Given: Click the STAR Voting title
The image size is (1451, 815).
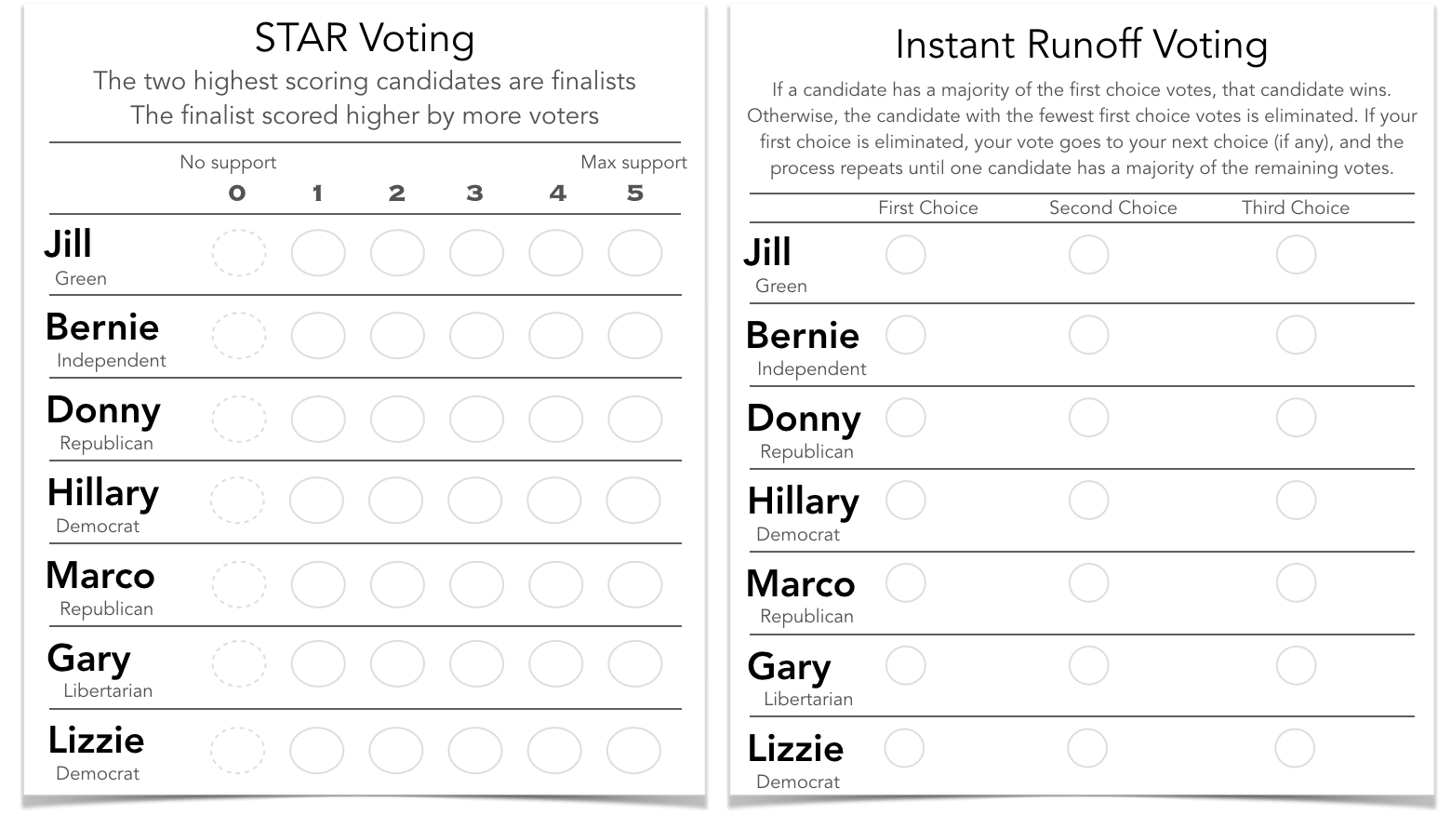Looking at the screenshot, I should pyautogui.click(x=365, y=38).
